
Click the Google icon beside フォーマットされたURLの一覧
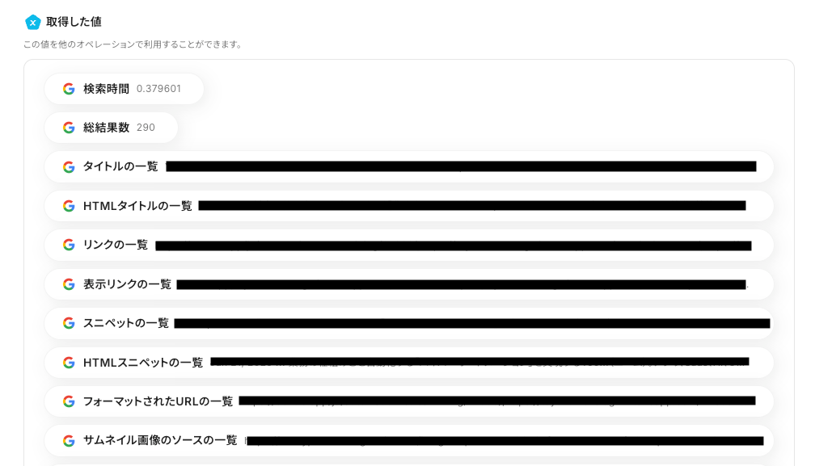pos(69,401)
